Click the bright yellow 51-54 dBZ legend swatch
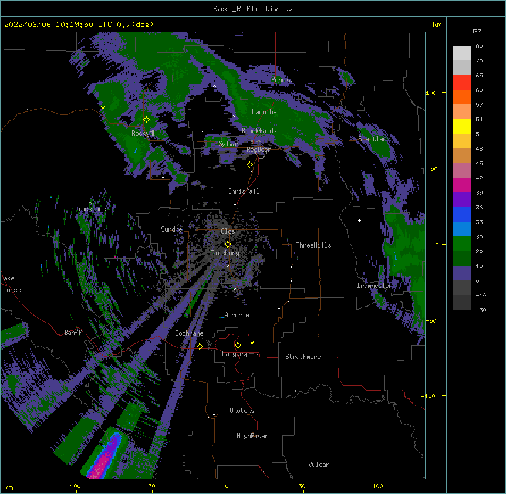Screen dimensions: 506x494 tap(461, 126)
